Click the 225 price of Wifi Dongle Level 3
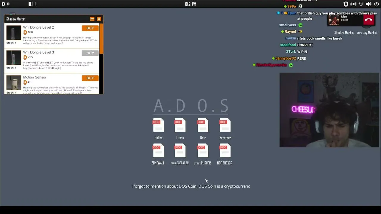The width and height of the screenshot is (381, 214). point(30,57)
